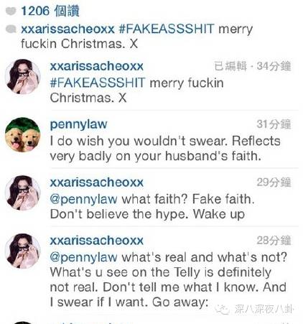Image resolution: width=303 pixels, height=324 pixels.
Task: Tap @pennylaw mention before 'what faith?'
Action: tap(83, 200)
